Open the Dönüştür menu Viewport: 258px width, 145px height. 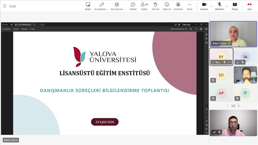point(24,29)
